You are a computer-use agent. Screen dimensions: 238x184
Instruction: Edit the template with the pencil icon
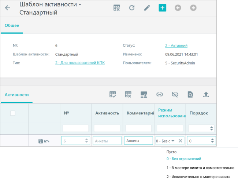click(x=147, y=8)
